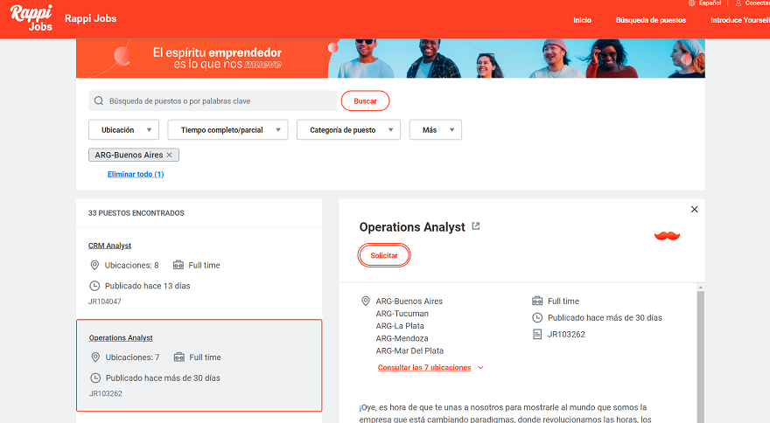Image resolution: width=770 pixels, height=423 pixels.
Task: Remove the ARG-Buenos Aires filter chip
Action: (x=170, y=155)
